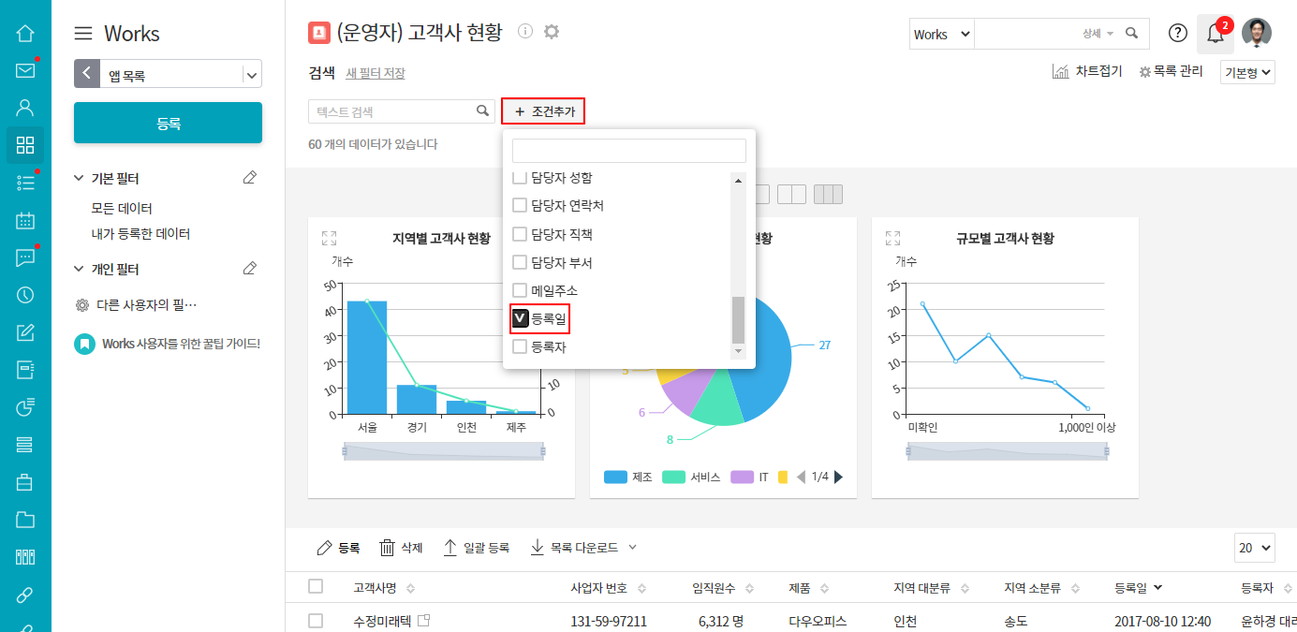Image resolution: width=1297 pixels, height=632 pixels.
Task: Edit basic filters with pencil icon
Action: coord(249,178)
